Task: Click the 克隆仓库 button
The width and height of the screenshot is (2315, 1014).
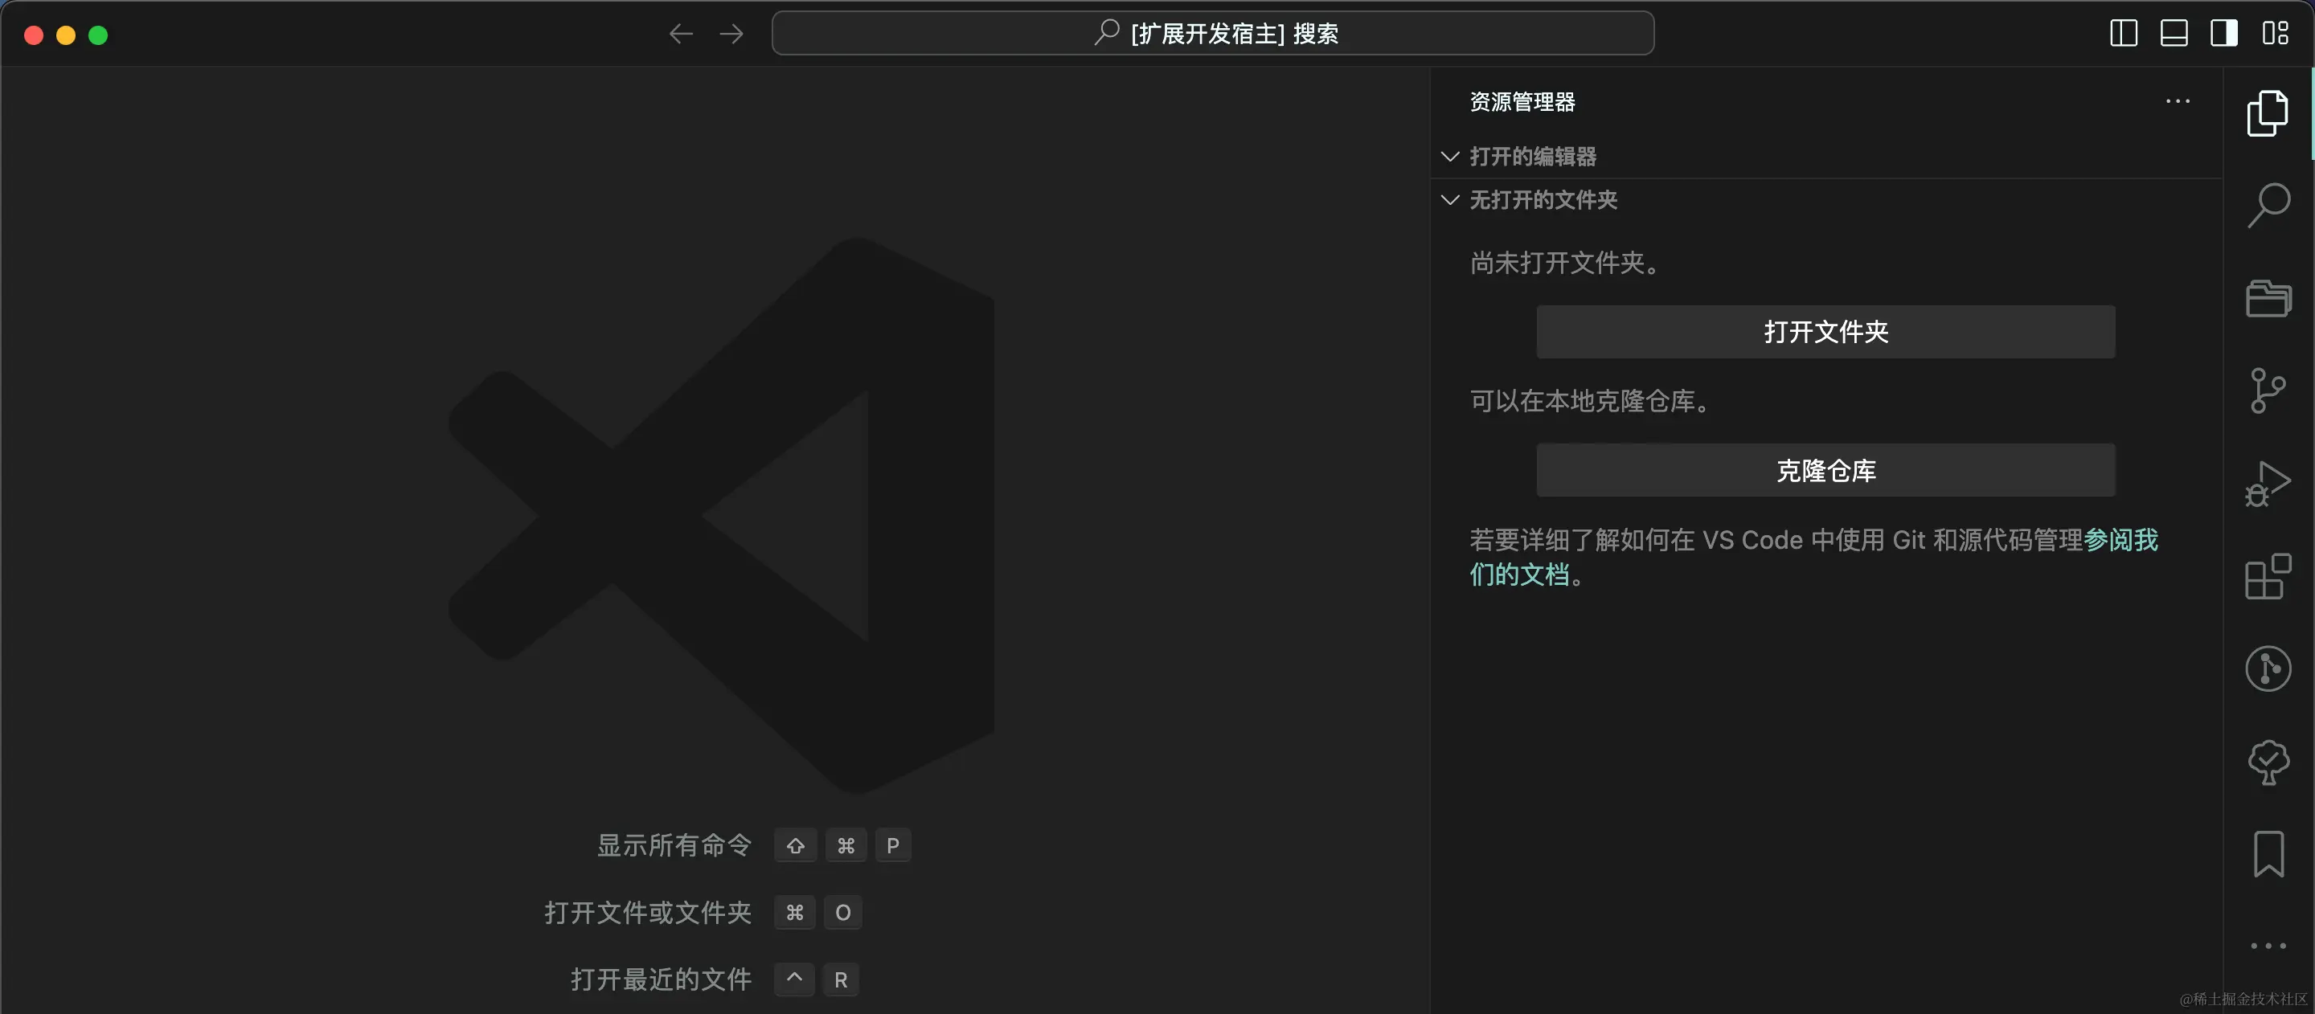Action: click(x=1825, y=470)
